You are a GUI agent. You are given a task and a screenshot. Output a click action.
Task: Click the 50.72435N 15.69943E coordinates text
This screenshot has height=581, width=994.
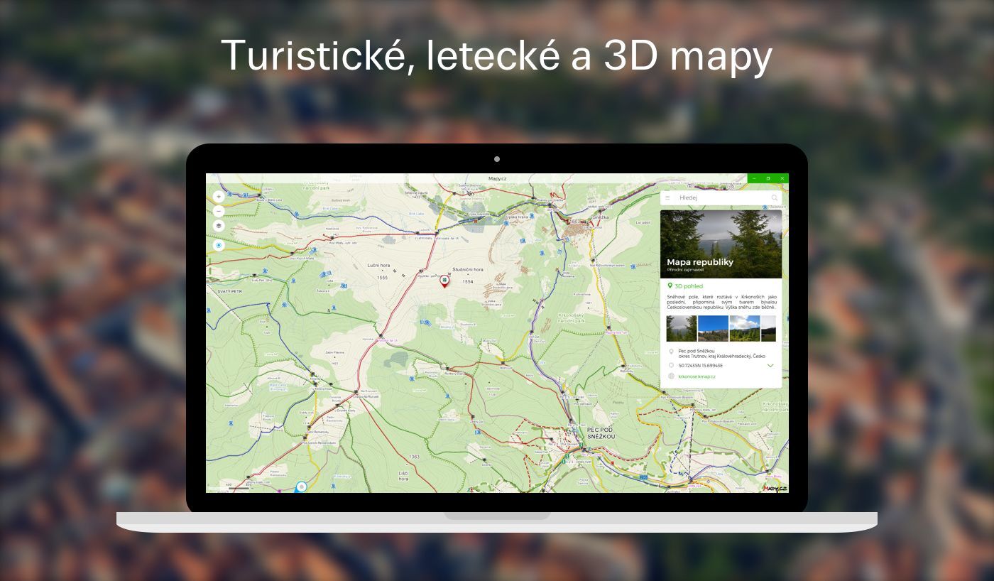coord(701,366)
